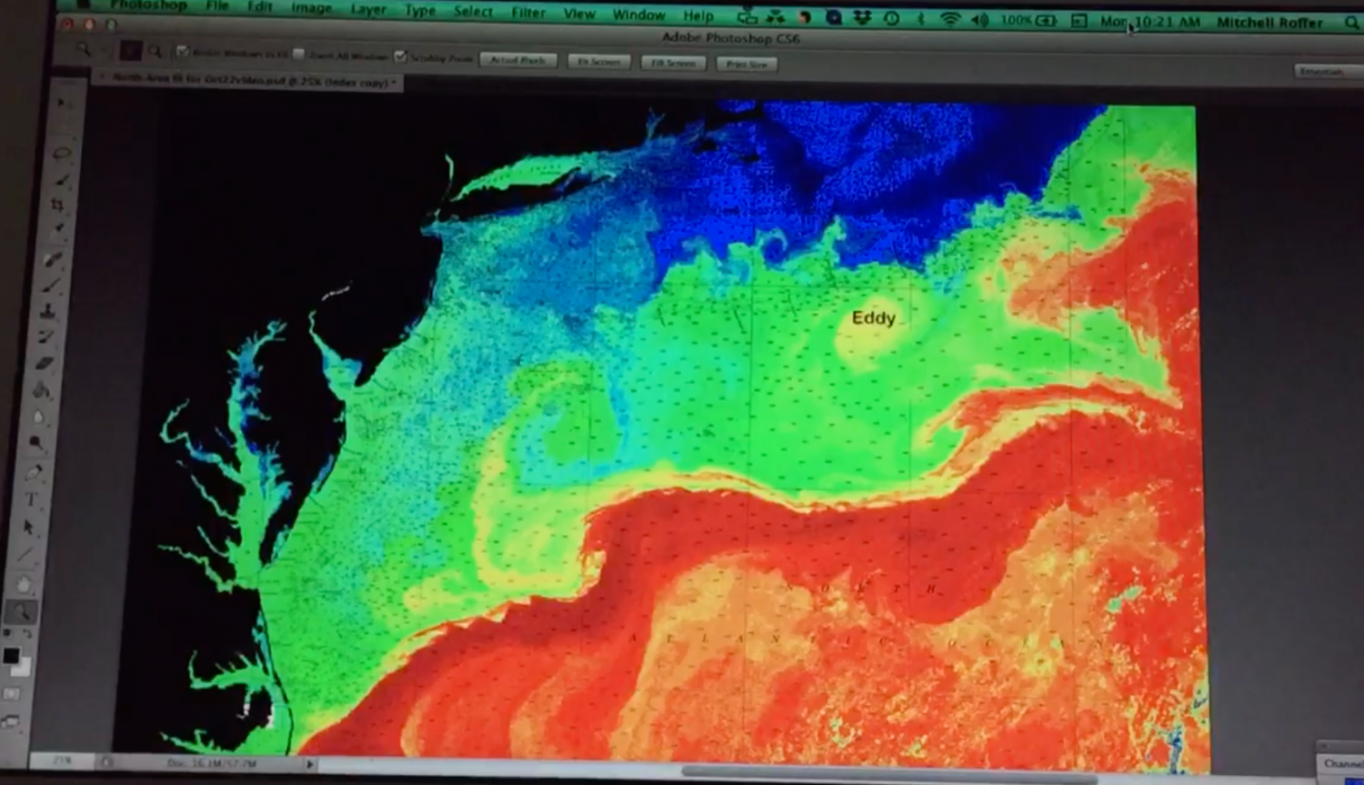The height and width of the screenshot is (785, 1364).
Task: Enable Zoom All Windows checkbox
Action: (299, 55)
